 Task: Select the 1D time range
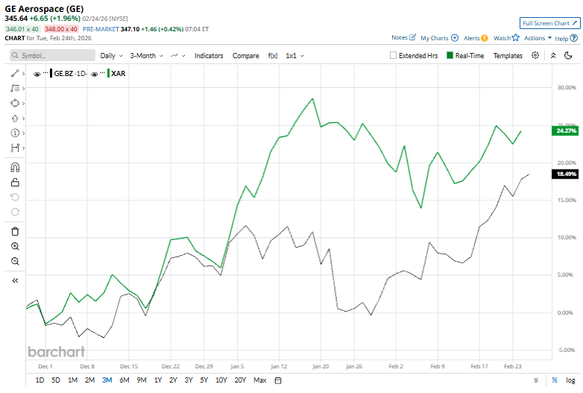pos(40,380)
